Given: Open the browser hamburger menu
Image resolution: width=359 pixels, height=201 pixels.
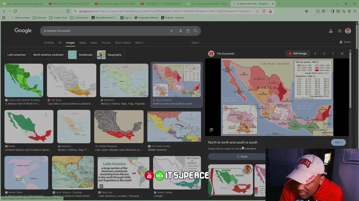Looking at the screenshot, I should [x=355, y=11].
